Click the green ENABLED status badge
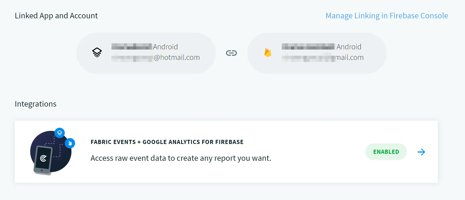The image size is (465, 200). click(x=386, y=152)
